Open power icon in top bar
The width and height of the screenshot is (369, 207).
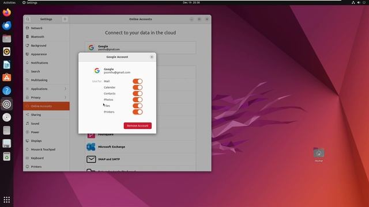tap(364, 2)
